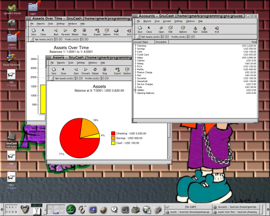This screenshot has width=270, height=216.
Task: Open the GnuCash desktop icon
Action: click(11, 137)
